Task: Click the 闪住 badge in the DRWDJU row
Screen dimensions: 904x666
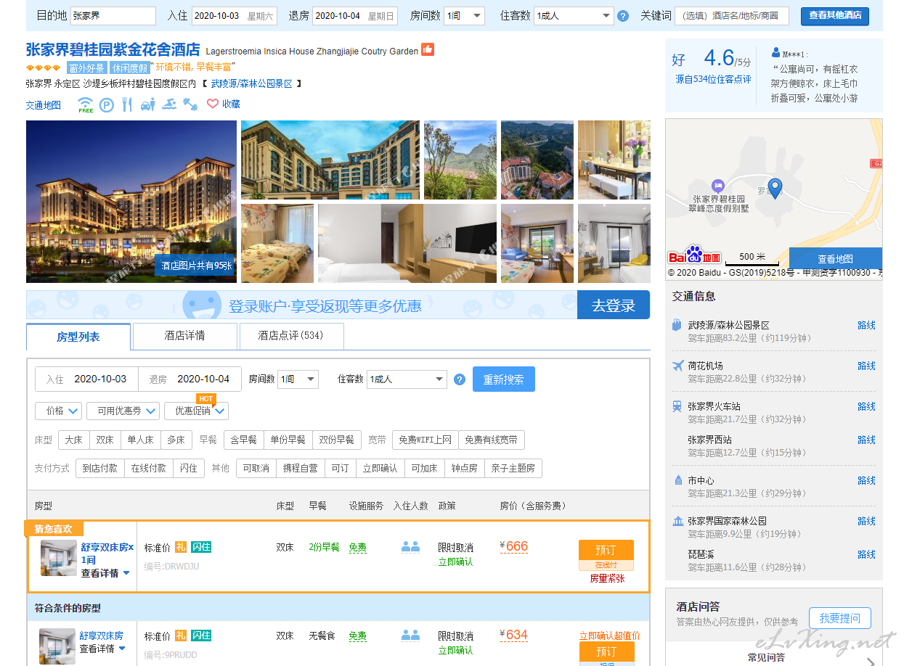Action: [x=201, y=547]
